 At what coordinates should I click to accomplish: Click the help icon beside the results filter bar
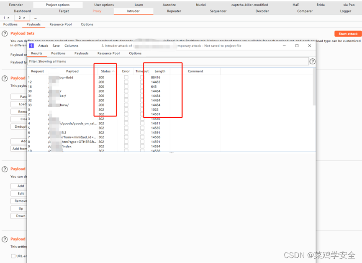click(x=312, y=61)
